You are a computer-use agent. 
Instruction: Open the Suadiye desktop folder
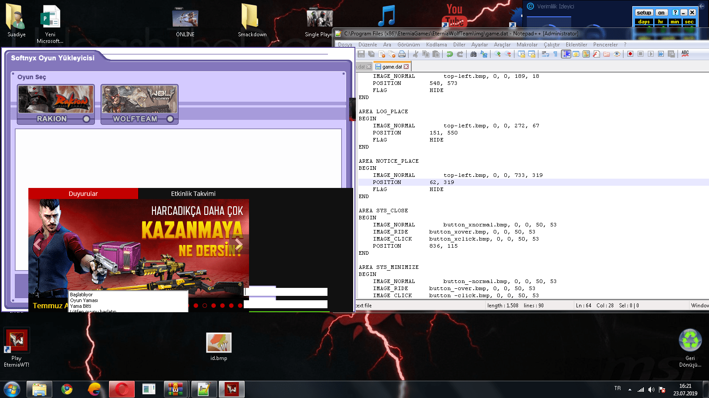(x=16, y=21)
